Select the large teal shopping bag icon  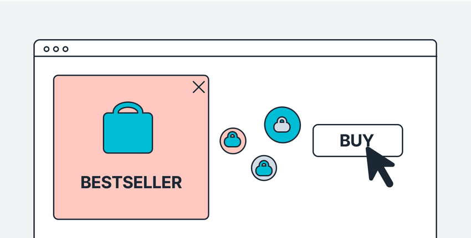[128, 132]
